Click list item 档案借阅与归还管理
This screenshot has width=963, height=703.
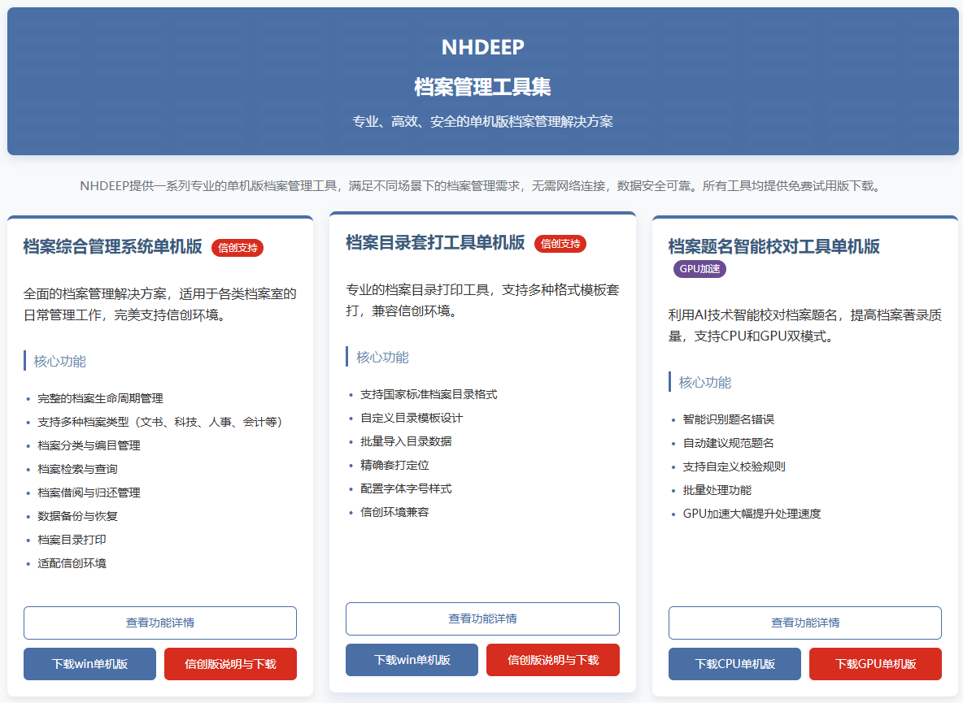click(89, 493)
